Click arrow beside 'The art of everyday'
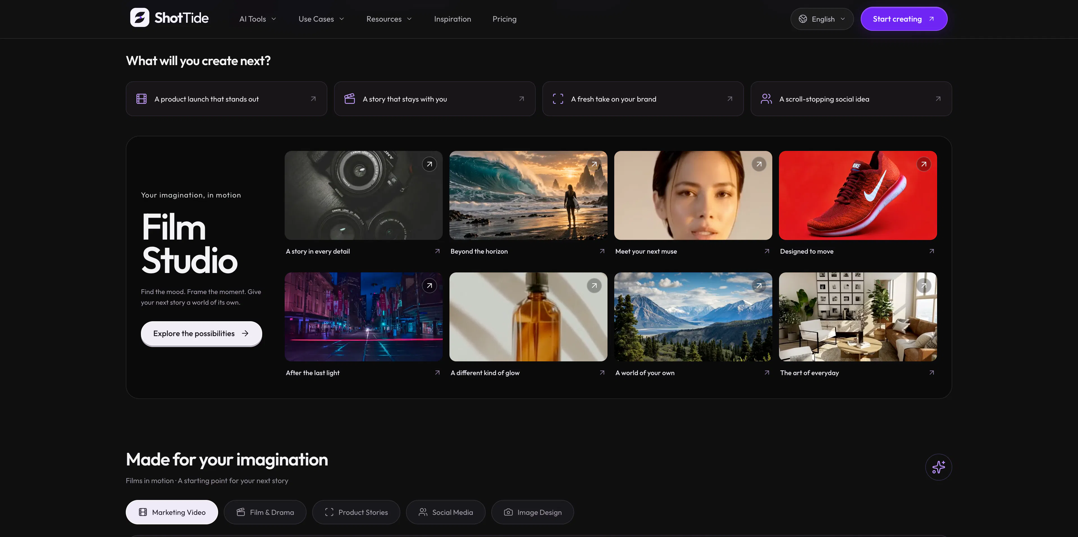 (x=931, y=372)
